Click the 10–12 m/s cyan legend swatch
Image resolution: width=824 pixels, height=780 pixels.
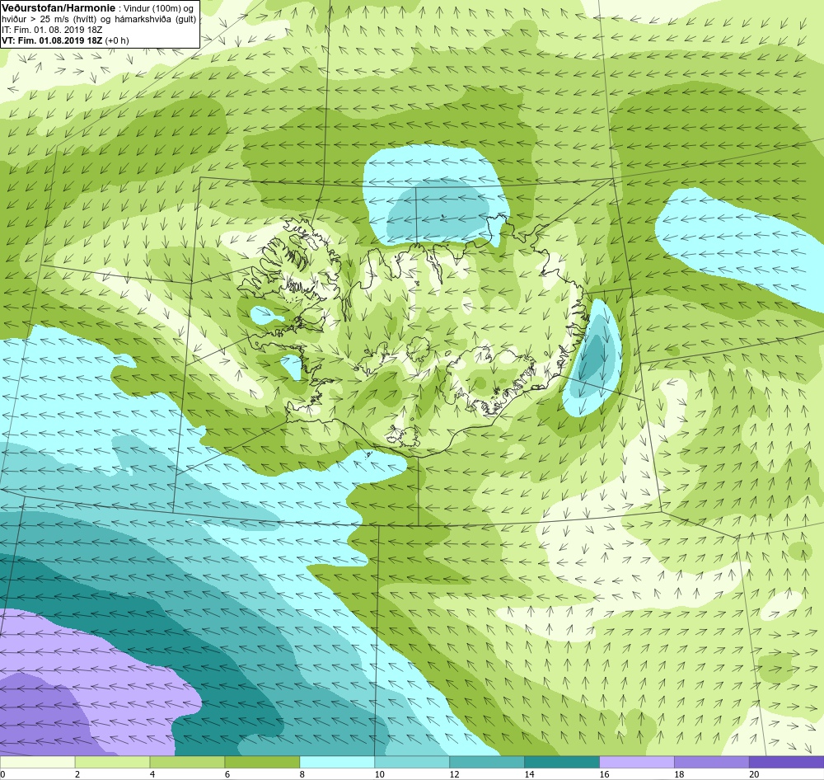point(411,762)
